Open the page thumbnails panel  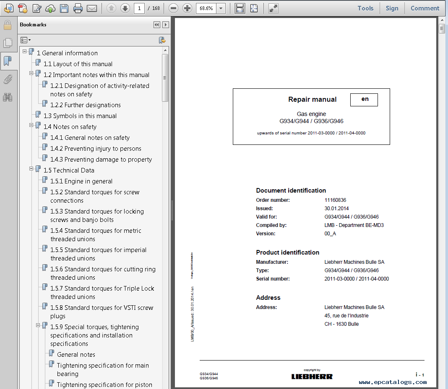point(8,43)
